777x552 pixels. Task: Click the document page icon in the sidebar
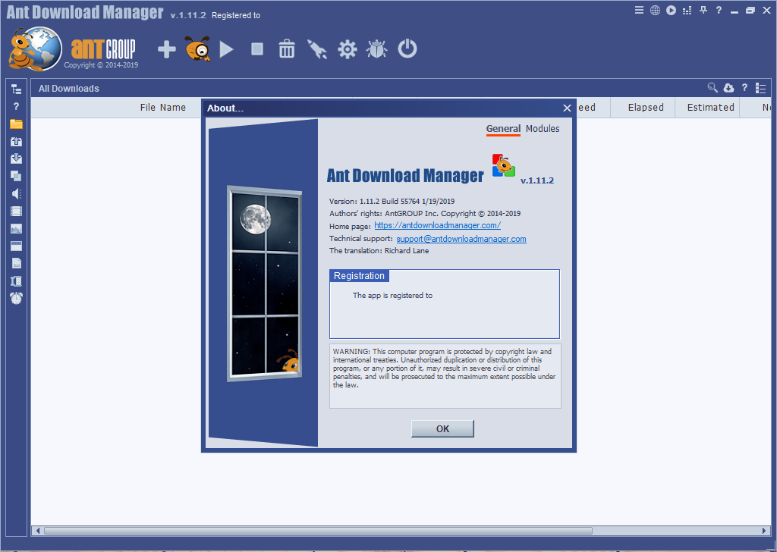(17, 263)
